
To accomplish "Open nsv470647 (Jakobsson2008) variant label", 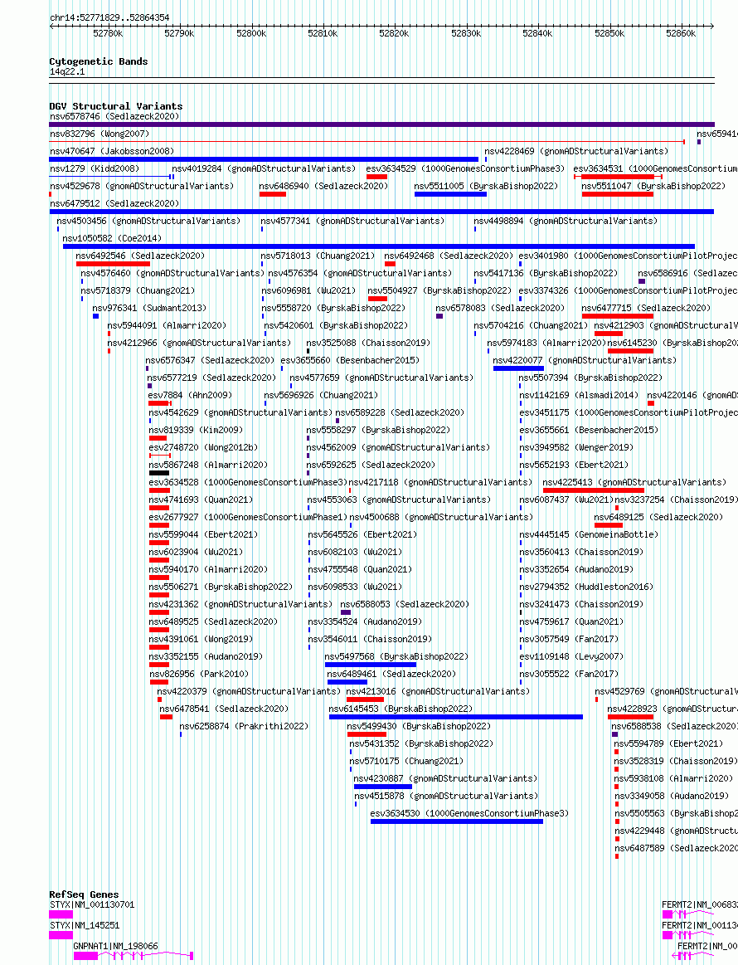I will (112, 151).
